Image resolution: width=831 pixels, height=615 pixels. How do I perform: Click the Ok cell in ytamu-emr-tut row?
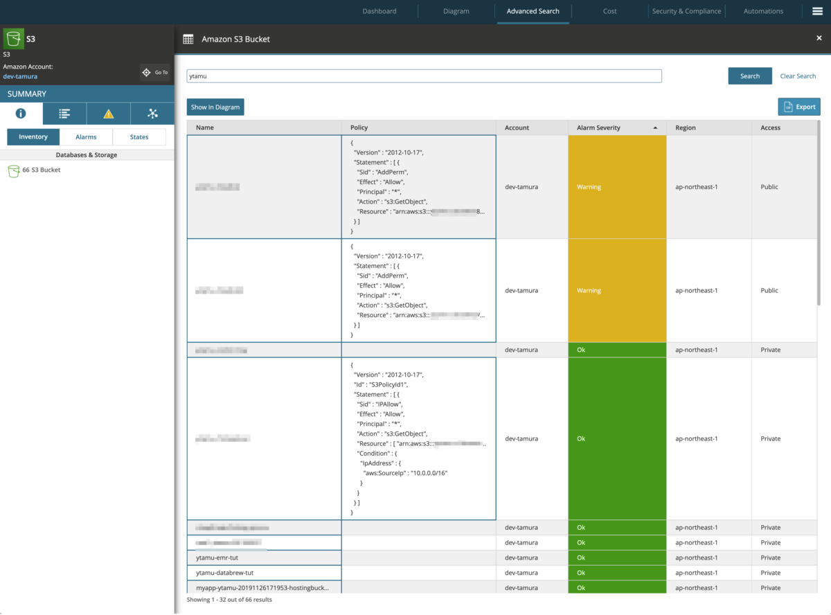617,558
